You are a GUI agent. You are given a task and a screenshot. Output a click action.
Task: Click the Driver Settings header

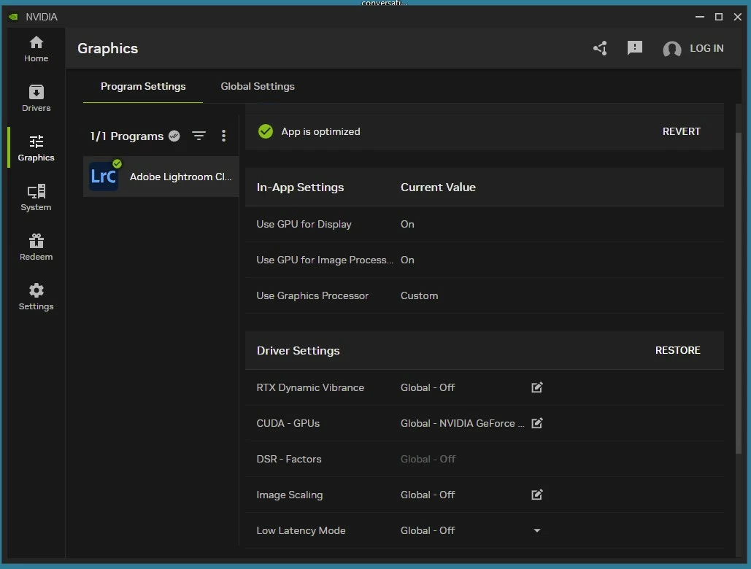[x=298, y=350]
